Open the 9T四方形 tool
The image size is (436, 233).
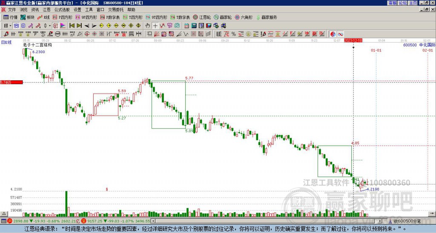[156, 17]
